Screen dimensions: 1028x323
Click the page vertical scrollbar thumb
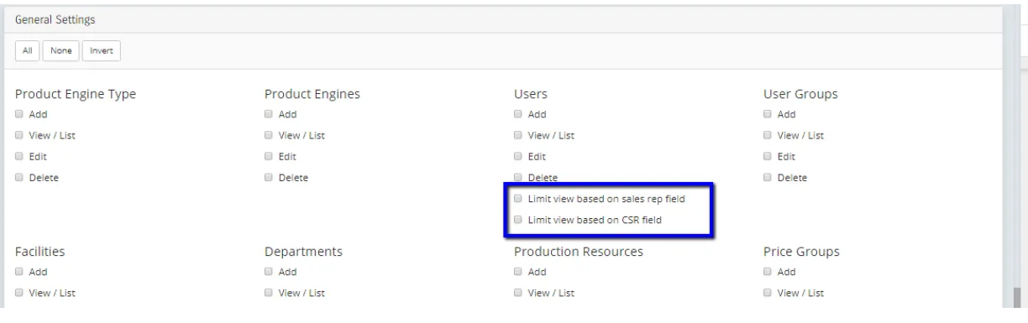[x=1017, y=298]
